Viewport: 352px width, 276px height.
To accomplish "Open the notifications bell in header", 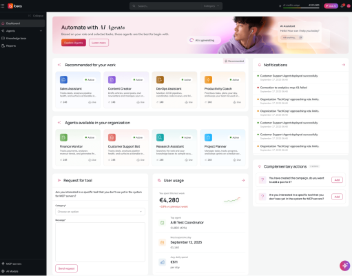I will [x=342, y=6].
